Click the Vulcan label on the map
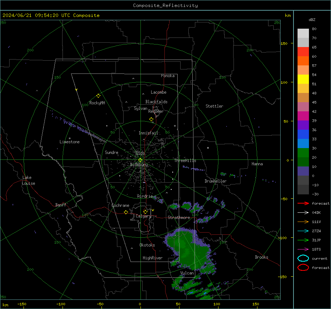 coord(187,273)
